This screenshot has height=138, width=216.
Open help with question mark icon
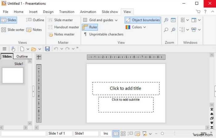205,12
